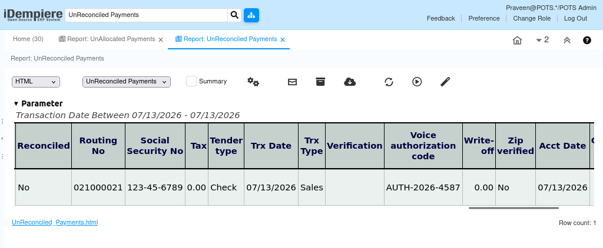Click the cell 123-45-6789
Screen dimensions: 603x248
[x=155, y=187]
